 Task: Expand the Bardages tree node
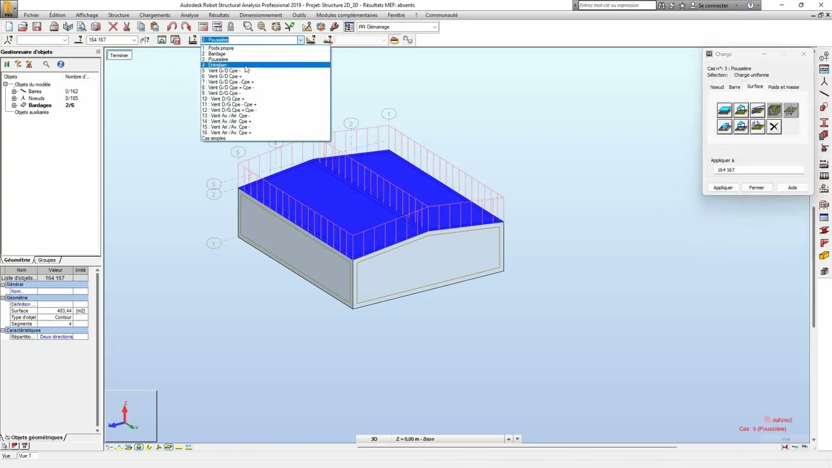point(14,105)
